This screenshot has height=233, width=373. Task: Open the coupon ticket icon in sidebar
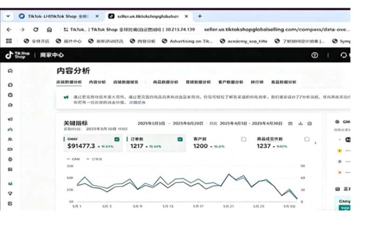click(x=10, y=149)
